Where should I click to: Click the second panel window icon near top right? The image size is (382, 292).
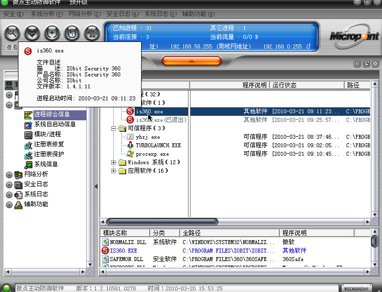366,64
